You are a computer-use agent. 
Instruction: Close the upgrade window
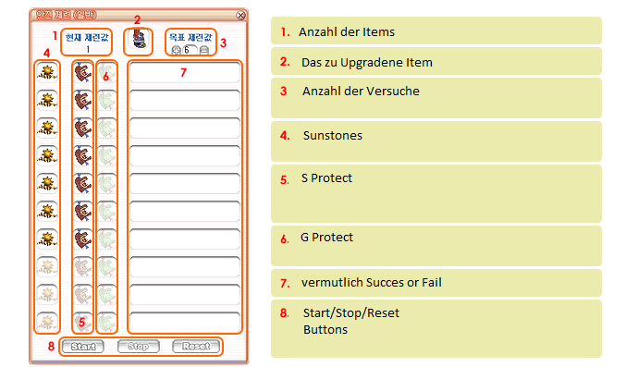[241, 16]
